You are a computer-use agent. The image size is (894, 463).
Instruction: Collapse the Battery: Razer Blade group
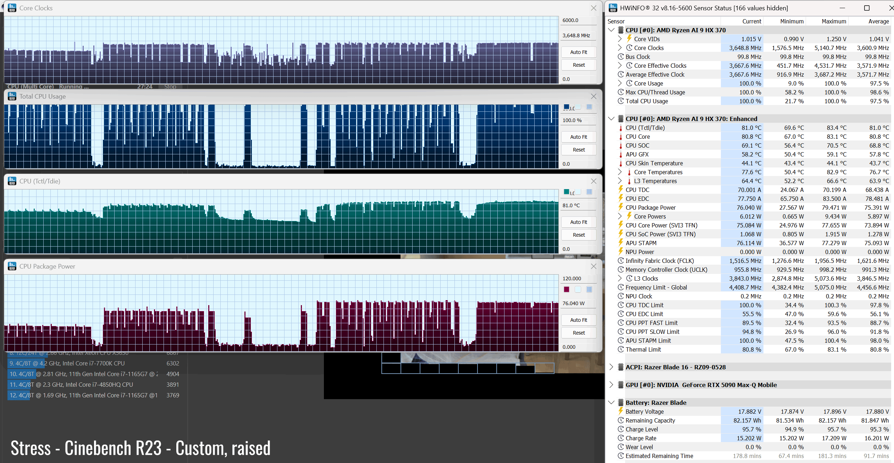coord(611,403)
